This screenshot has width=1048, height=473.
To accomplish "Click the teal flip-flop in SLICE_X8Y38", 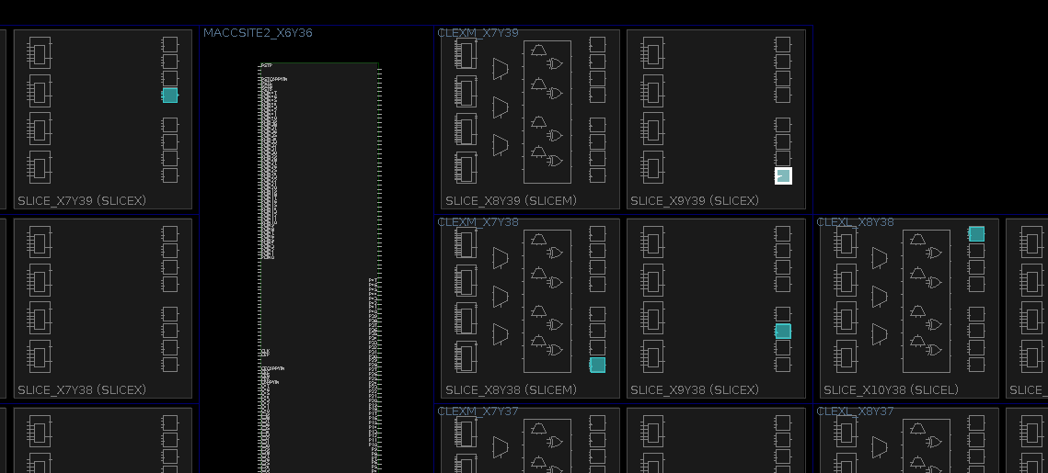I will coord(597,365).
